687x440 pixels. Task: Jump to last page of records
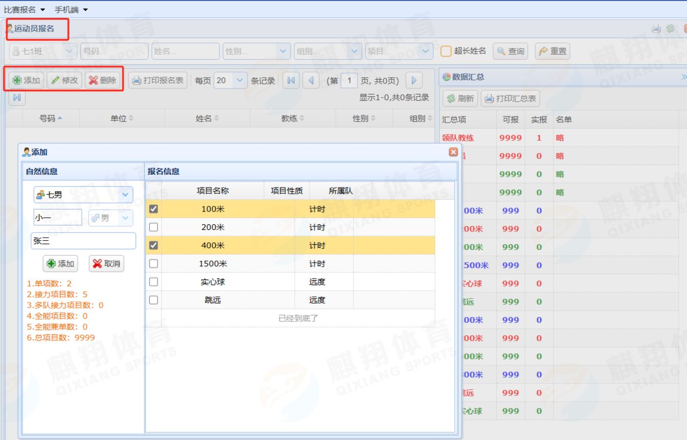[x=16, y=97]
